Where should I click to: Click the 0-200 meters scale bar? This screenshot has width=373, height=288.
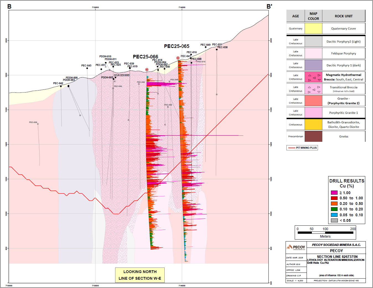[325, 233]
